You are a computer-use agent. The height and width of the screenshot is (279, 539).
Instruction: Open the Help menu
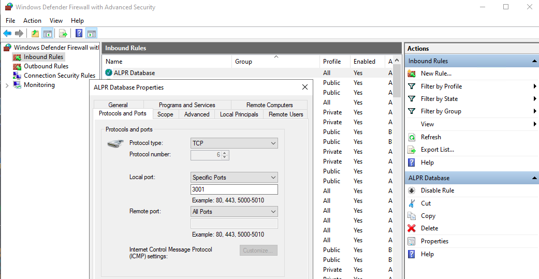(77, 21)
